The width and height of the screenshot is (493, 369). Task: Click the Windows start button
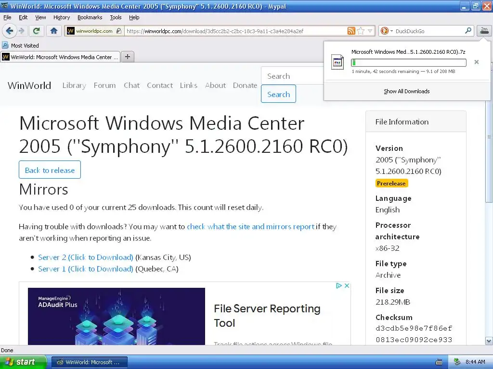(x=23, y=362)
